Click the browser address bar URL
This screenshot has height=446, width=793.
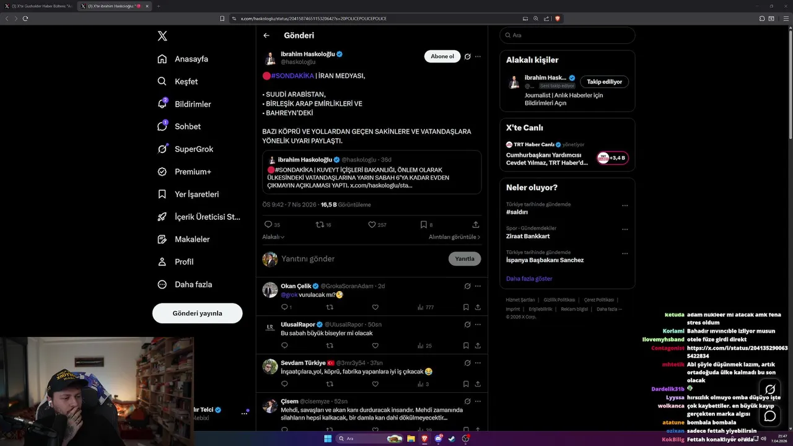click(313, 19)
